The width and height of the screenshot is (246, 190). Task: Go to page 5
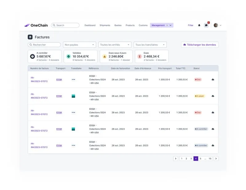200,159
